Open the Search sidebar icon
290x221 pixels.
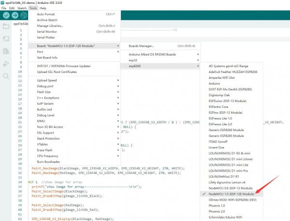(x=6, y=76)
